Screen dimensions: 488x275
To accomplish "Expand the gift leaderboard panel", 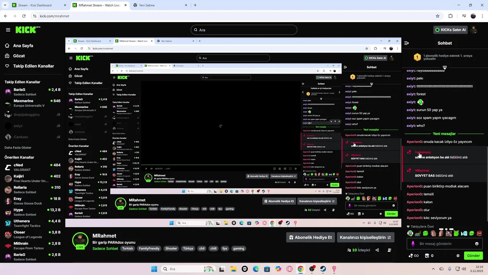I will pos(445,67).
